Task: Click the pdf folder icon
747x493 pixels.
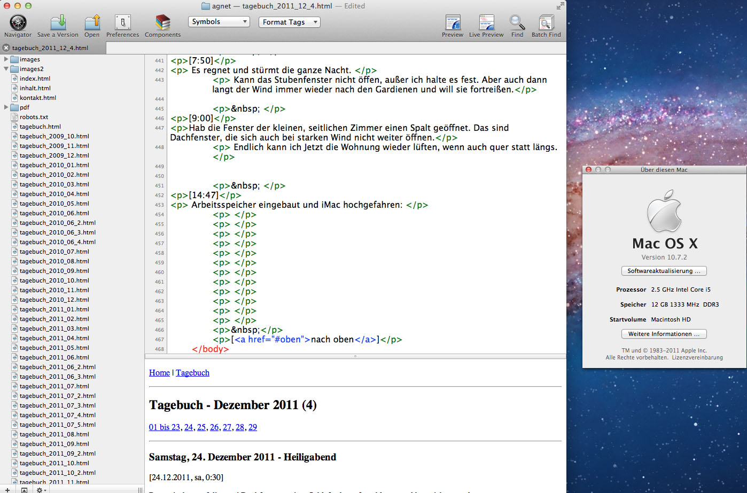Action: tap(15, 107)
